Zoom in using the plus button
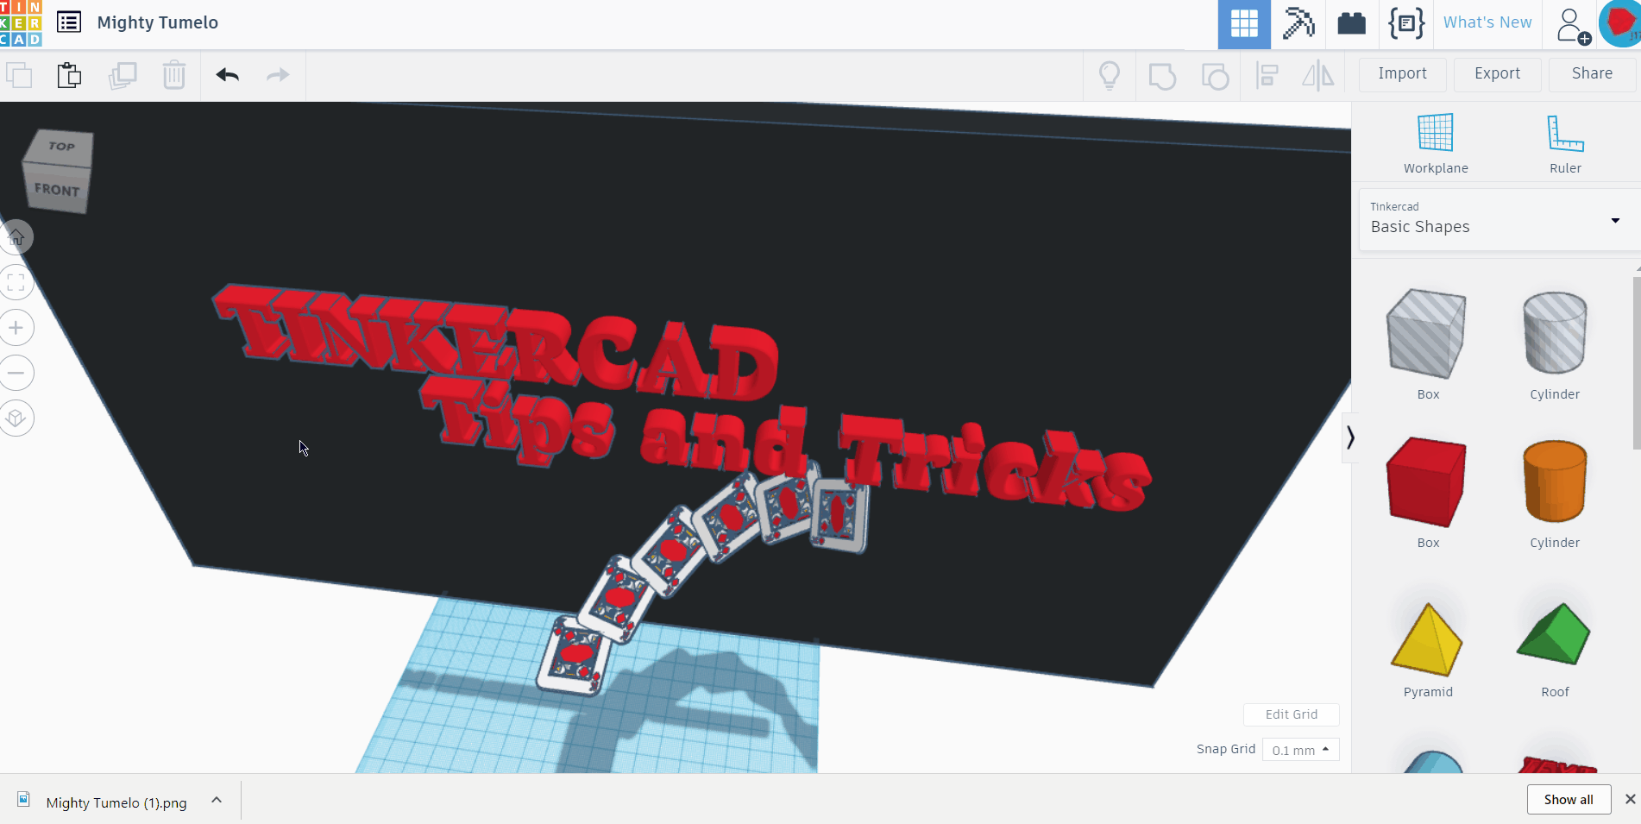1641x824 pixels. coord(16,328)
